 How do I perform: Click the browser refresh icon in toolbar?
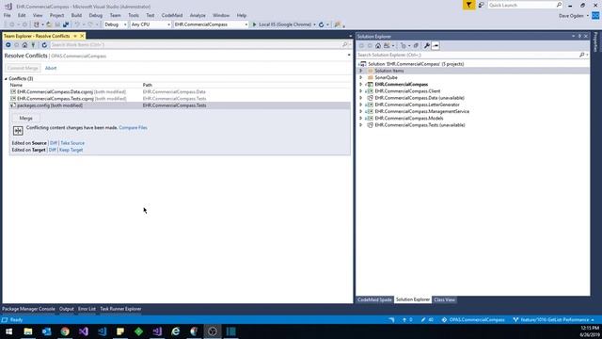[x=322, y=24]
